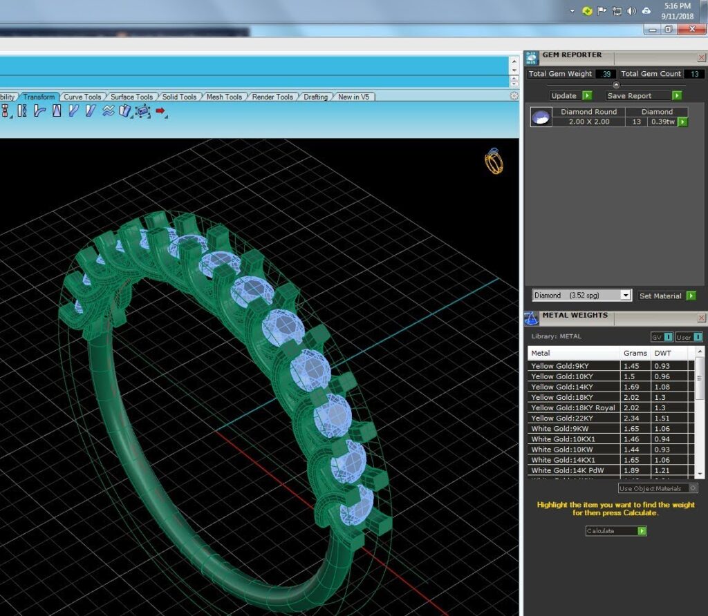Screen dimensions: 708x616
Task: Select the Yellow Gold:22KY row
Action: (x=611, y=418)
